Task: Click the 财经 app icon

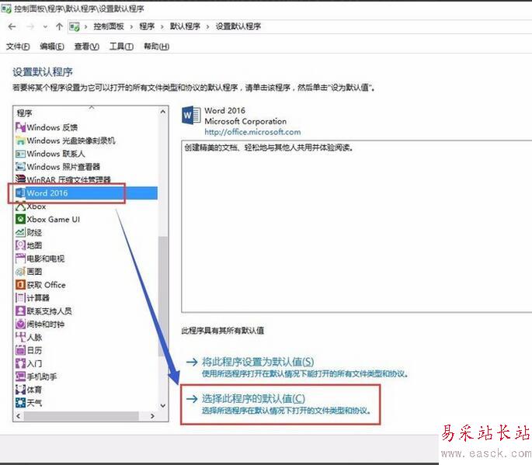Action: (x=20, y=232)
